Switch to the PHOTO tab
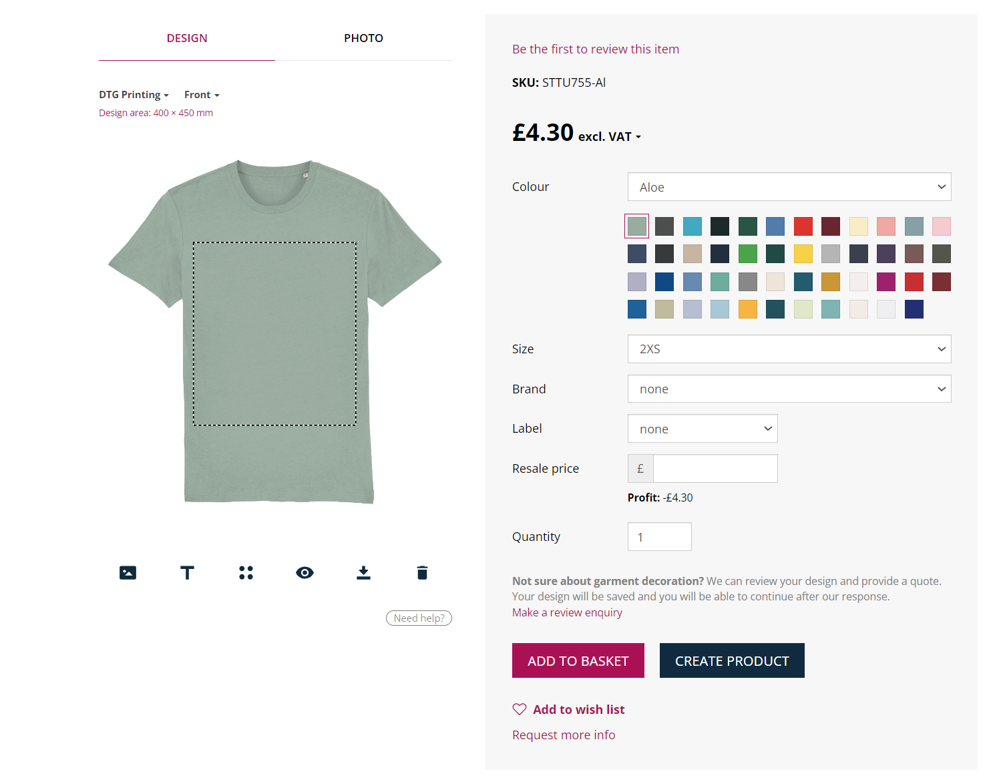Screen dimensions: 991x784 pos(363,38)
